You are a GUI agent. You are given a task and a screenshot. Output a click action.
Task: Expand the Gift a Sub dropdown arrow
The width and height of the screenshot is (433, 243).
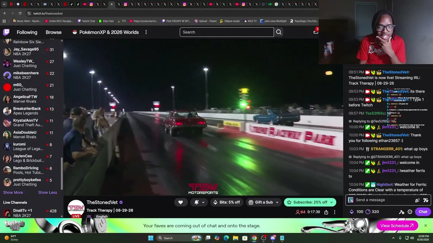[x=277, y=202]
